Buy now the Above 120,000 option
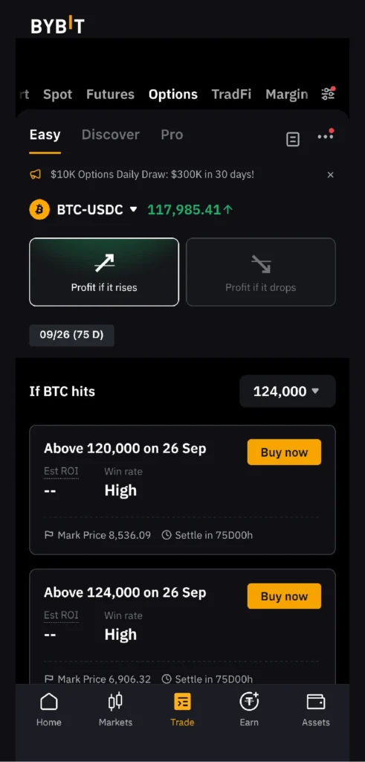 click(x=285, y=452)
